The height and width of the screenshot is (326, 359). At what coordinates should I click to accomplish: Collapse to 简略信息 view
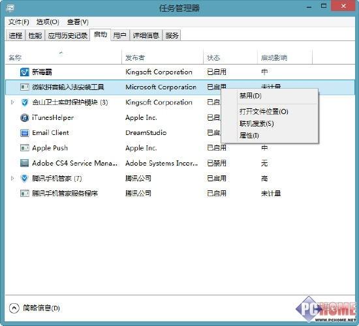35,308
